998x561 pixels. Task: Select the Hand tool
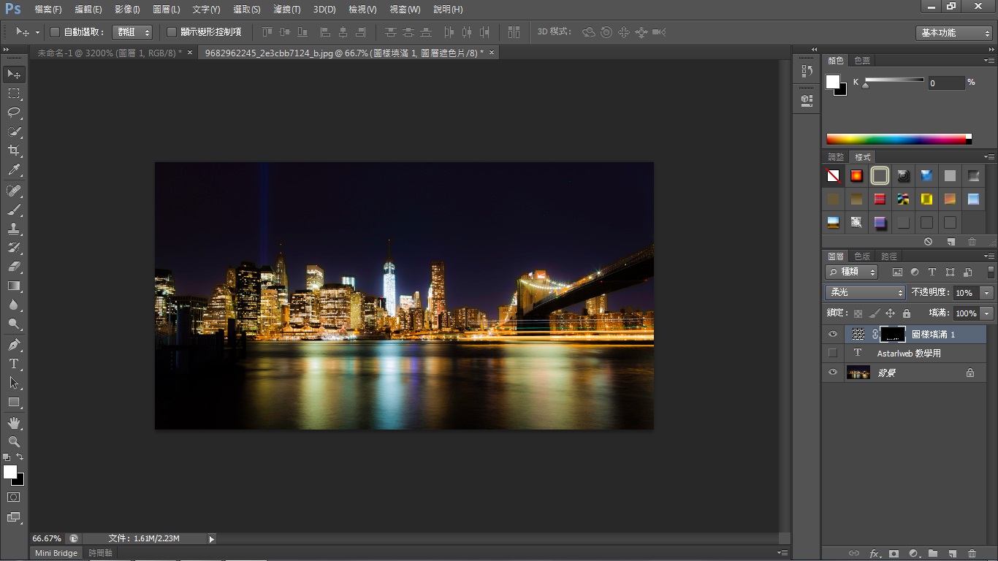pos(14,423)
